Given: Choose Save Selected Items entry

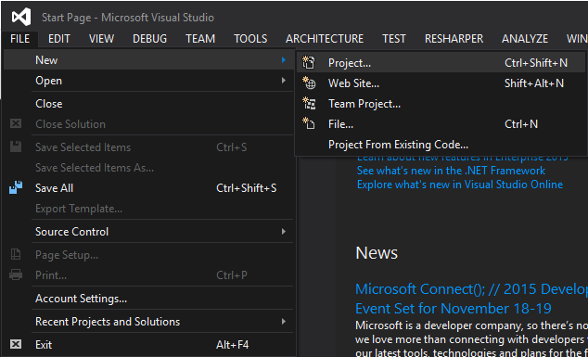Looking at the screenshot, I should pos(149,147).
